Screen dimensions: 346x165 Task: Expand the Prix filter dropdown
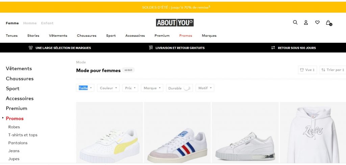coord(130,88)
